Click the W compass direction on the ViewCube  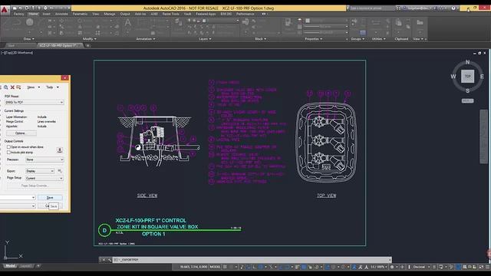tap(453, 77)
